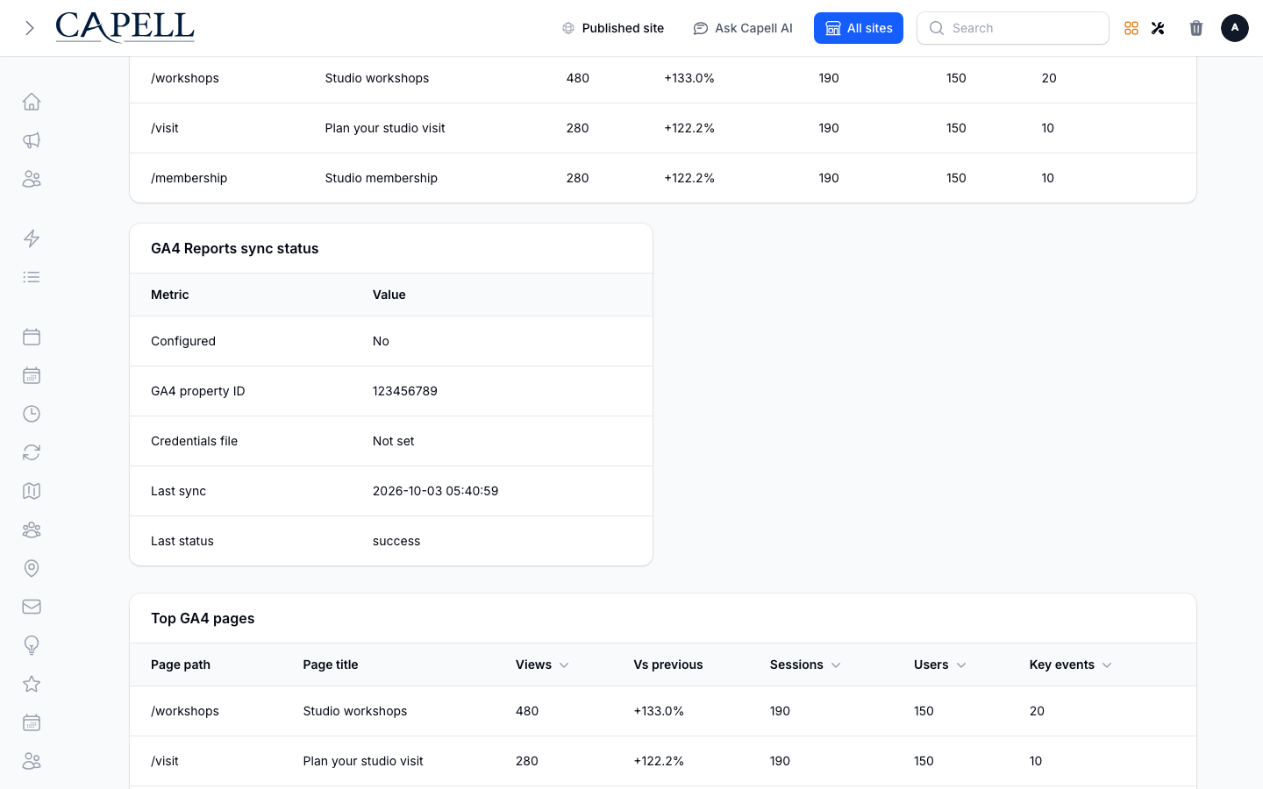Click the Capell logo
The height and width of the screenshot is (789, 1263).
[x=125, y=27]
